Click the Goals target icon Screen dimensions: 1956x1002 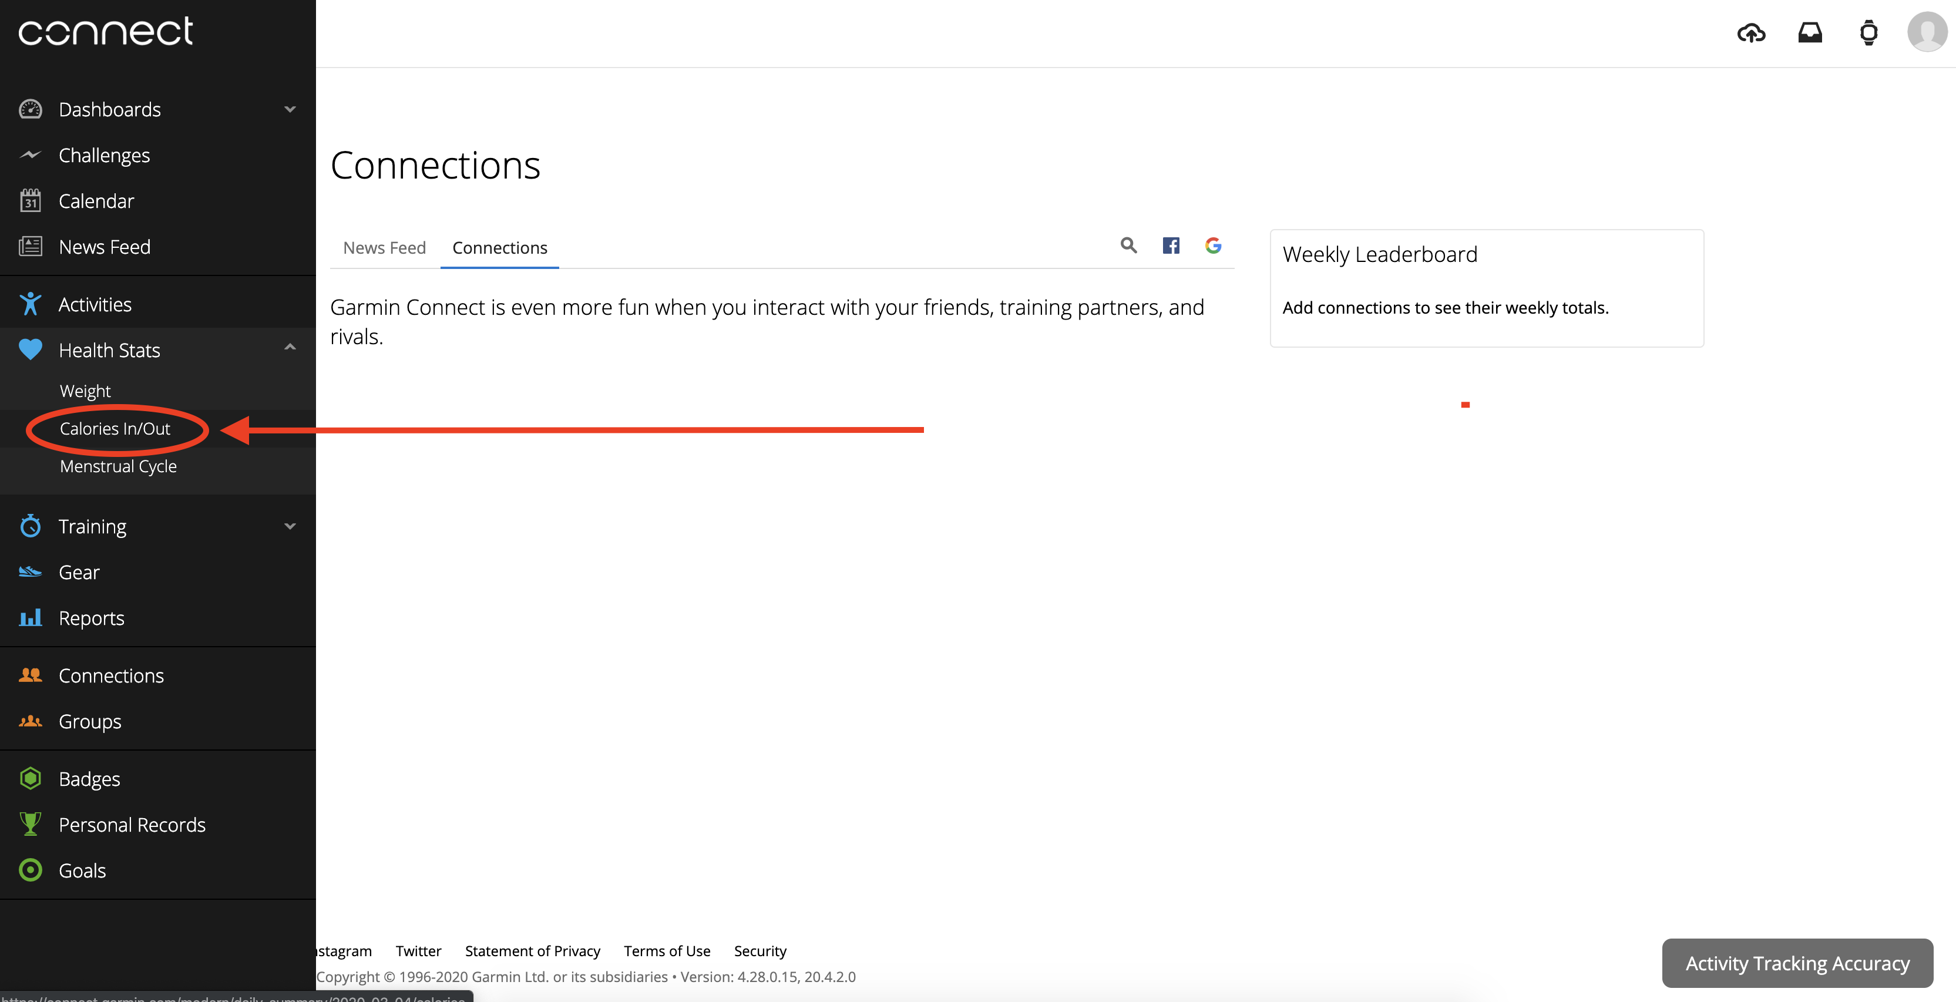31,870
